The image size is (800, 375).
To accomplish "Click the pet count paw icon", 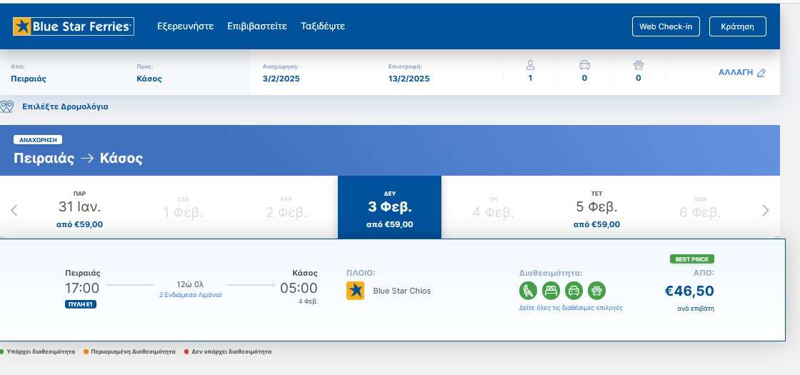I will coord(639,65).
